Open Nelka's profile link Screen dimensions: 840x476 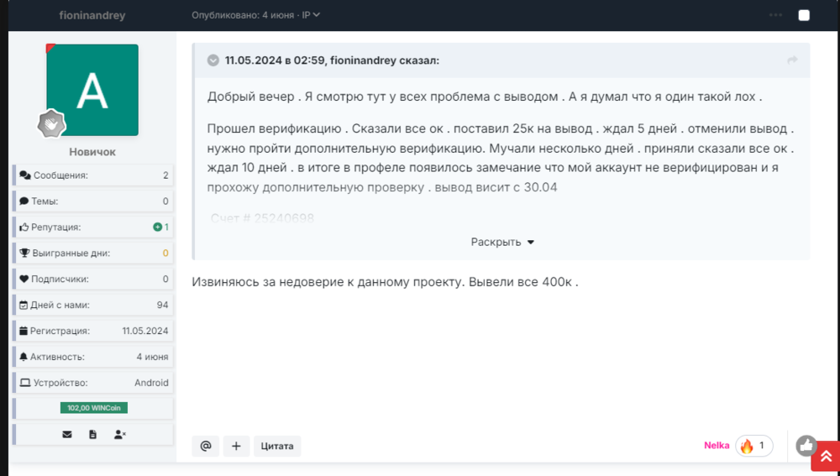pyautogui.click(x=717, y=445)
